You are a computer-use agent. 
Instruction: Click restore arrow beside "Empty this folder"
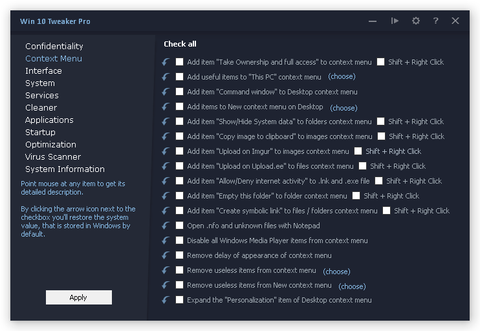pos(166,196)
